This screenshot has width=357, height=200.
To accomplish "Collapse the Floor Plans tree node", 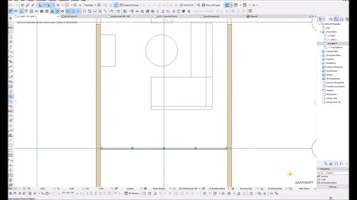I will tap(321, 32).
